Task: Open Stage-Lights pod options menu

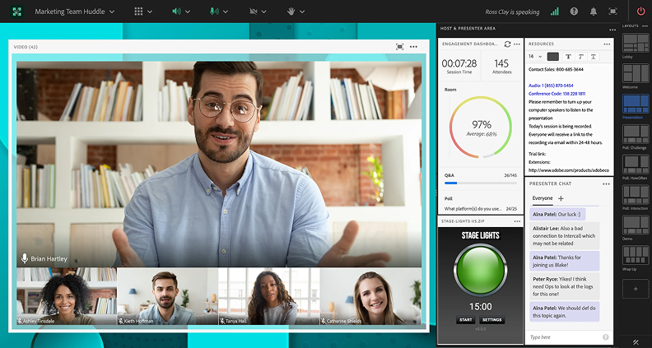Action: click(517, 221)
